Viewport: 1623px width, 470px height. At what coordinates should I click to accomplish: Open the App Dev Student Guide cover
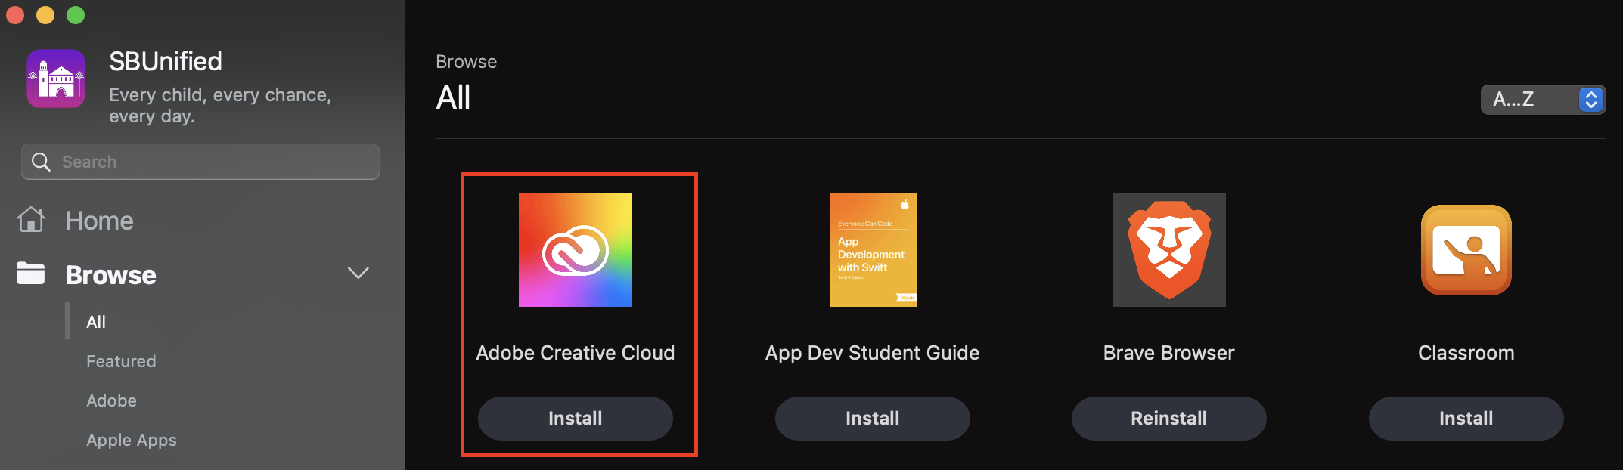pyautogui.click(x=873, y=250)
